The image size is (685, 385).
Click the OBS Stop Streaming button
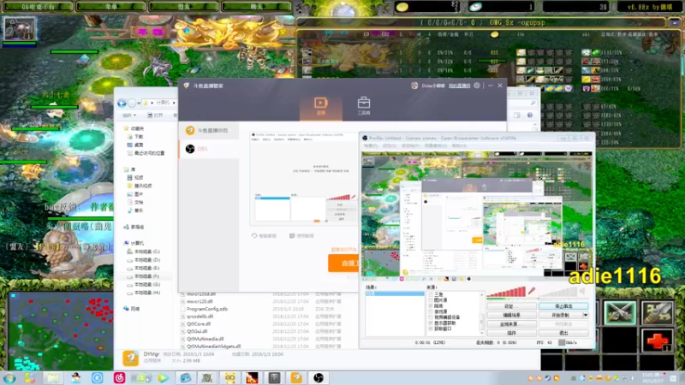tap(563, 306)
